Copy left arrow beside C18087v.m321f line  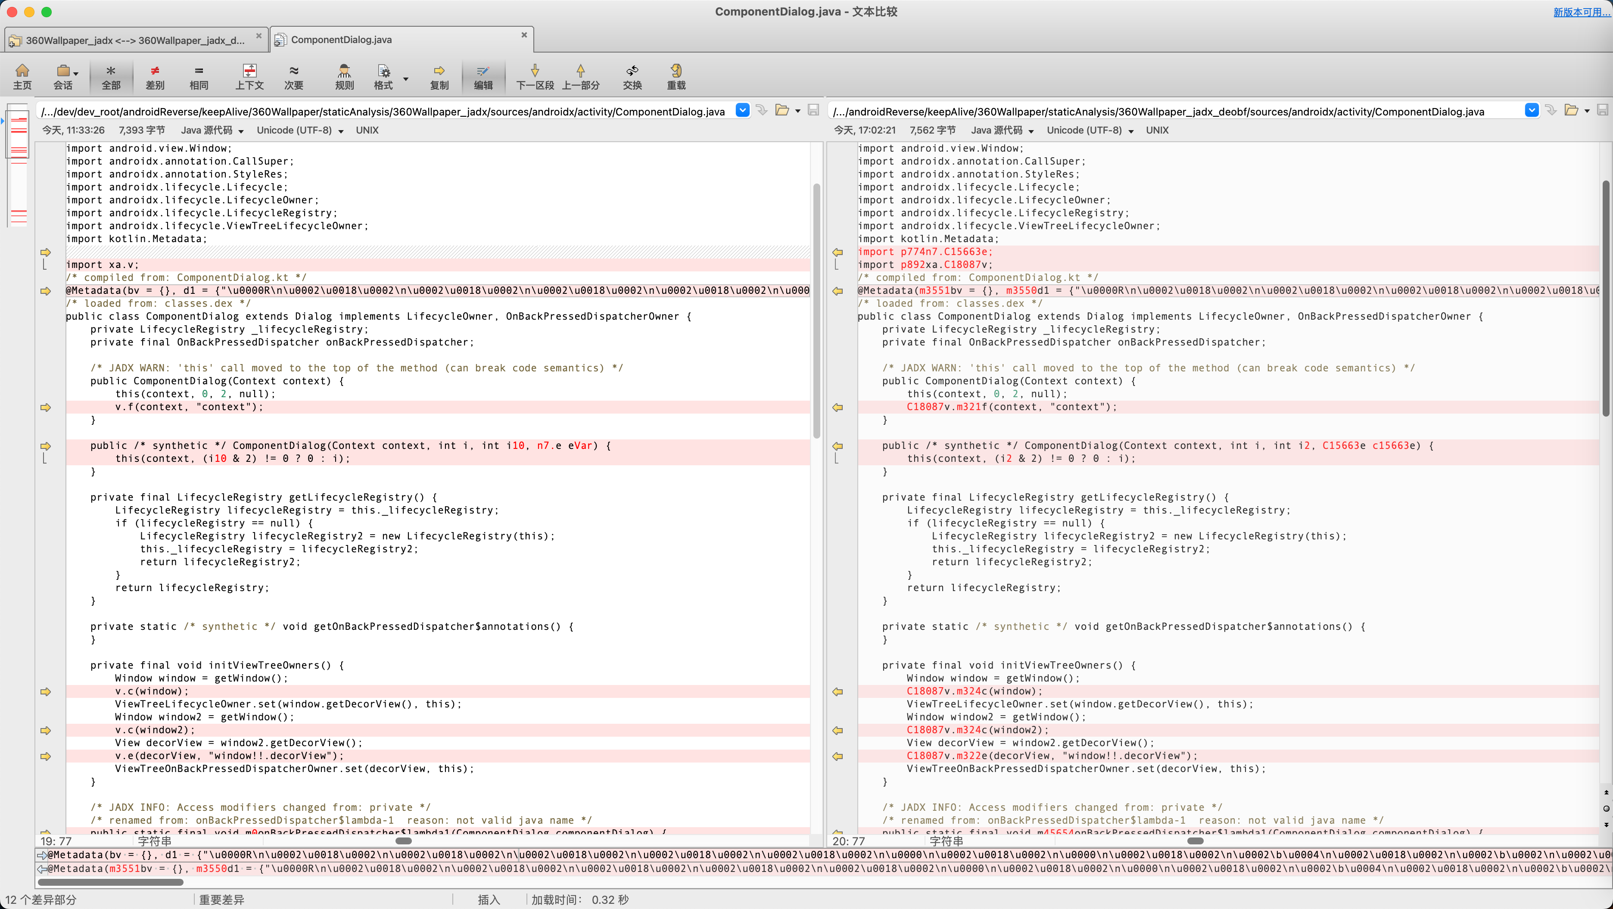837,408
